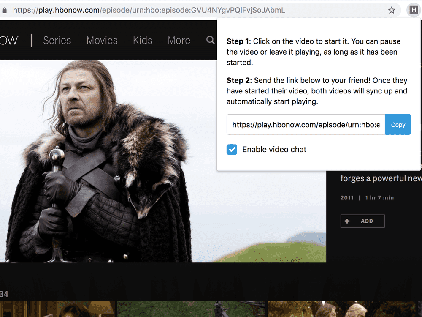The height and width of the screenshot is (317, 422).
Task: Open the H extension icon in the toolbar
Action: point(414,10)
